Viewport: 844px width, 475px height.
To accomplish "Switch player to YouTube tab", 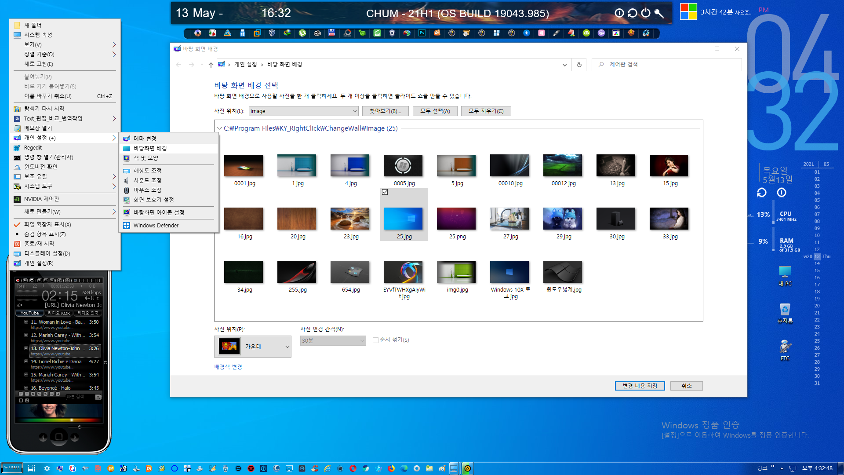I will pos(29,313).
